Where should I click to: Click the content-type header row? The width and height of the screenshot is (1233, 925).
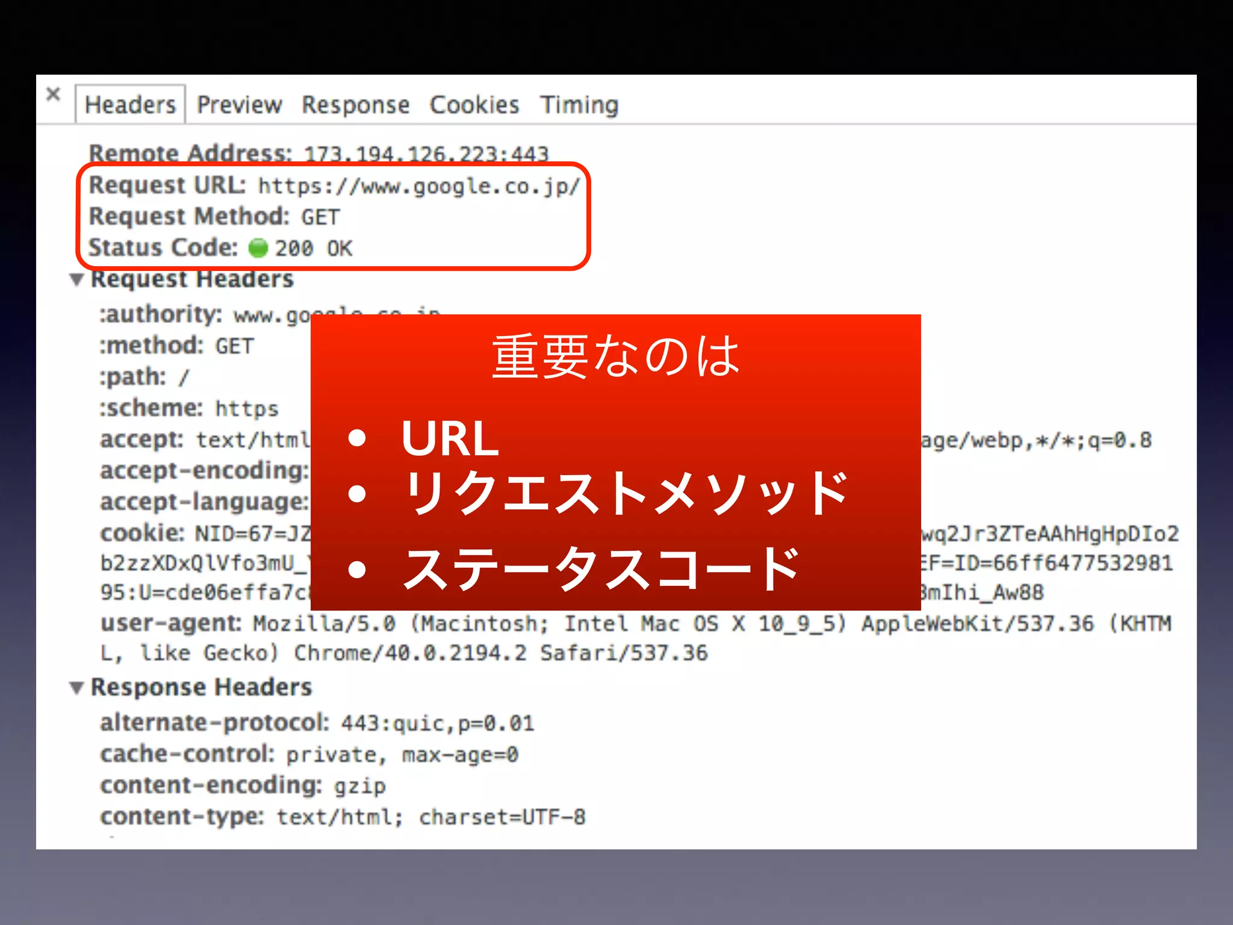click(343, 817)
